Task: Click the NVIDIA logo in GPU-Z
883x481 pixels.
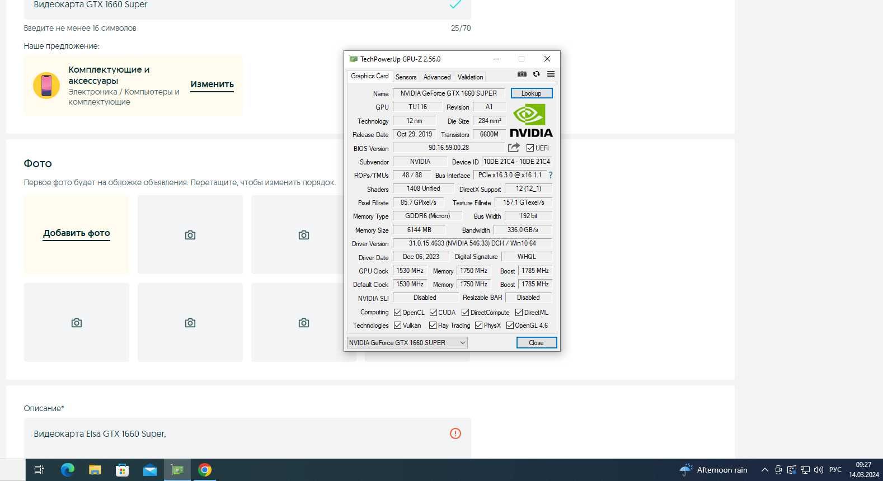Action: [x=531, y=120]
